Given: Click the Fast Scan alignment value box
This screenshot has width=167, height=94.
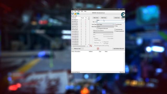Looking at the screenshot, I should click(100, 43).
